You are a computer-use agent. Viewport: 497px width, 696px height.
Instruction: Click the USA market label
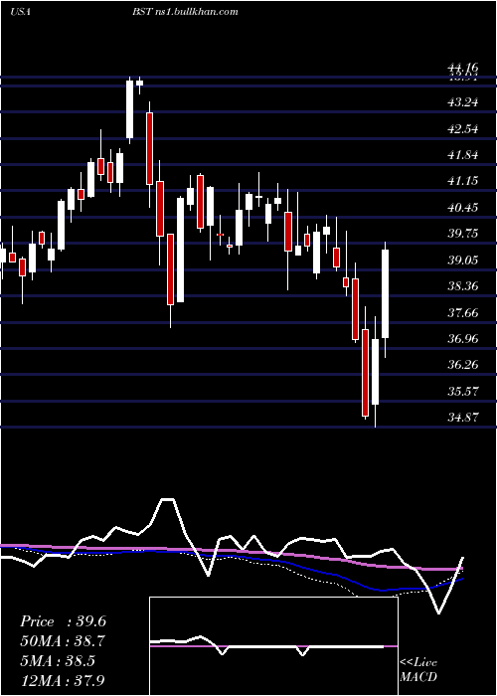pyautogui.click(x=20, y=12)
